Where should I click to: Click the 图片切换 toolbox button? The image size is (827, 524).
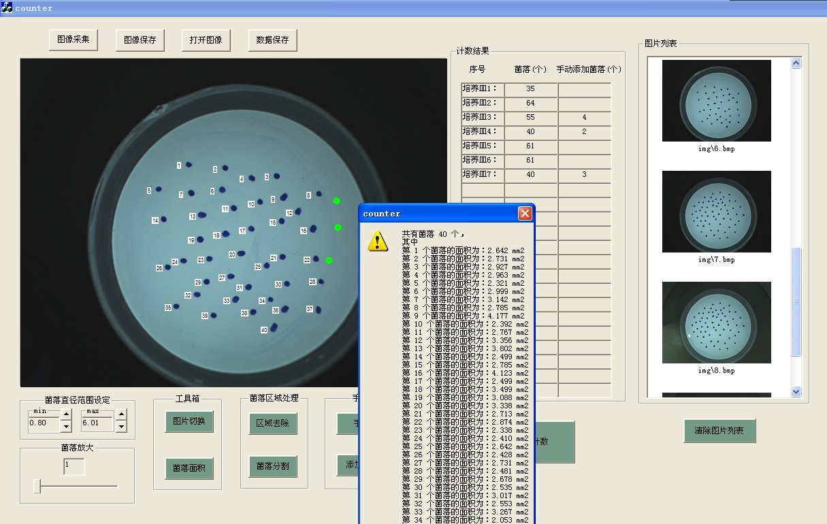point(189,421)
